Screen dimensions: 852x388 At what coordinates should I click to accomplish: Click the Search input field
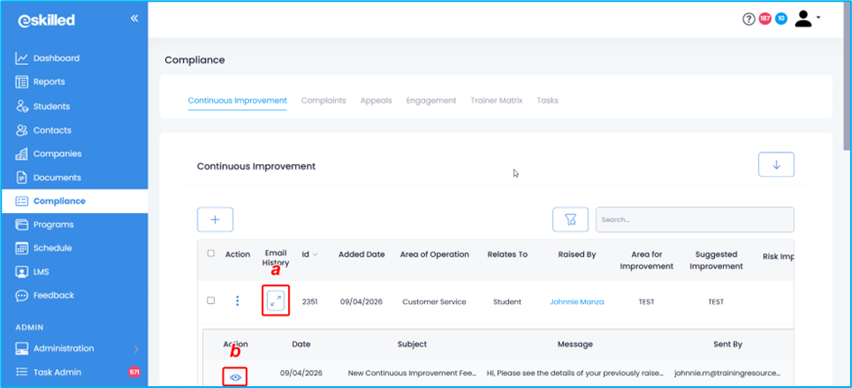click(695, 219)
